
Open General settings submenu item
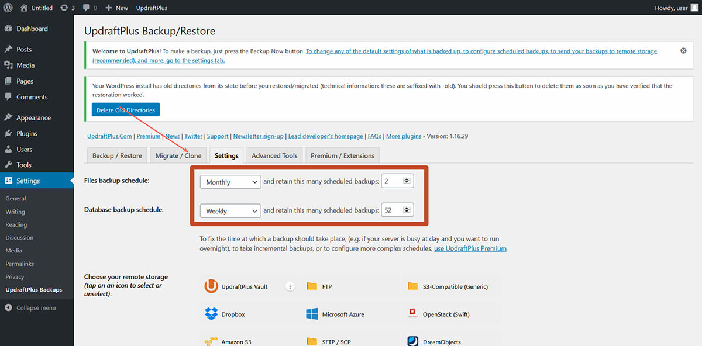[16, 198]
